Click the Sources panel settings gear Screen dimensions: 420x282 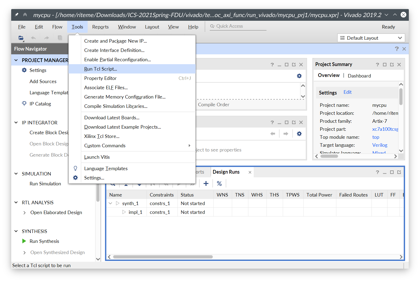(x=299, y=76)
